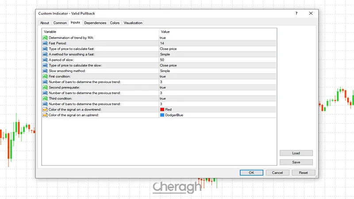Screen dimensions: 354x199
Task: Click the boolean icon next to First condition
Action: (45, 76)
